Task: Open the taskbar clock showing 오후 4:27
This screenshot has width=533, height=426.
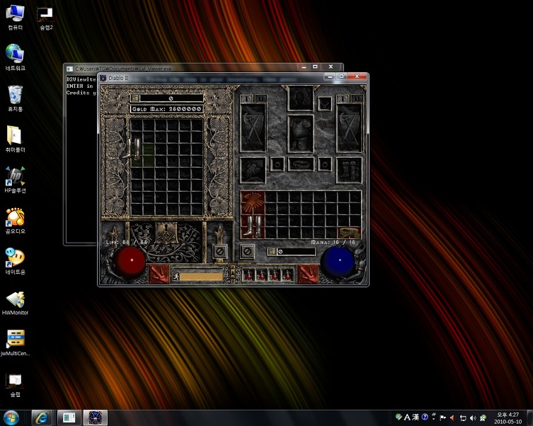Action: [x=508, y=418]
